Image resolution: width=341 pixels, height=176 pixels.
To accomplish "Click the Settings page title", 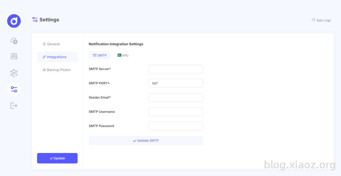I will (x=49, y=20).
